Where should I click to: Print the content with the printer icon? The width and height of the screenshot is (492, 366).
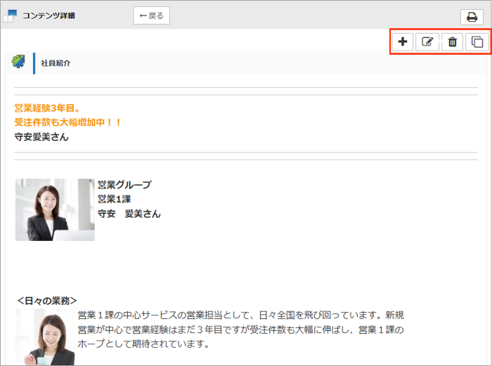point(472,17)
